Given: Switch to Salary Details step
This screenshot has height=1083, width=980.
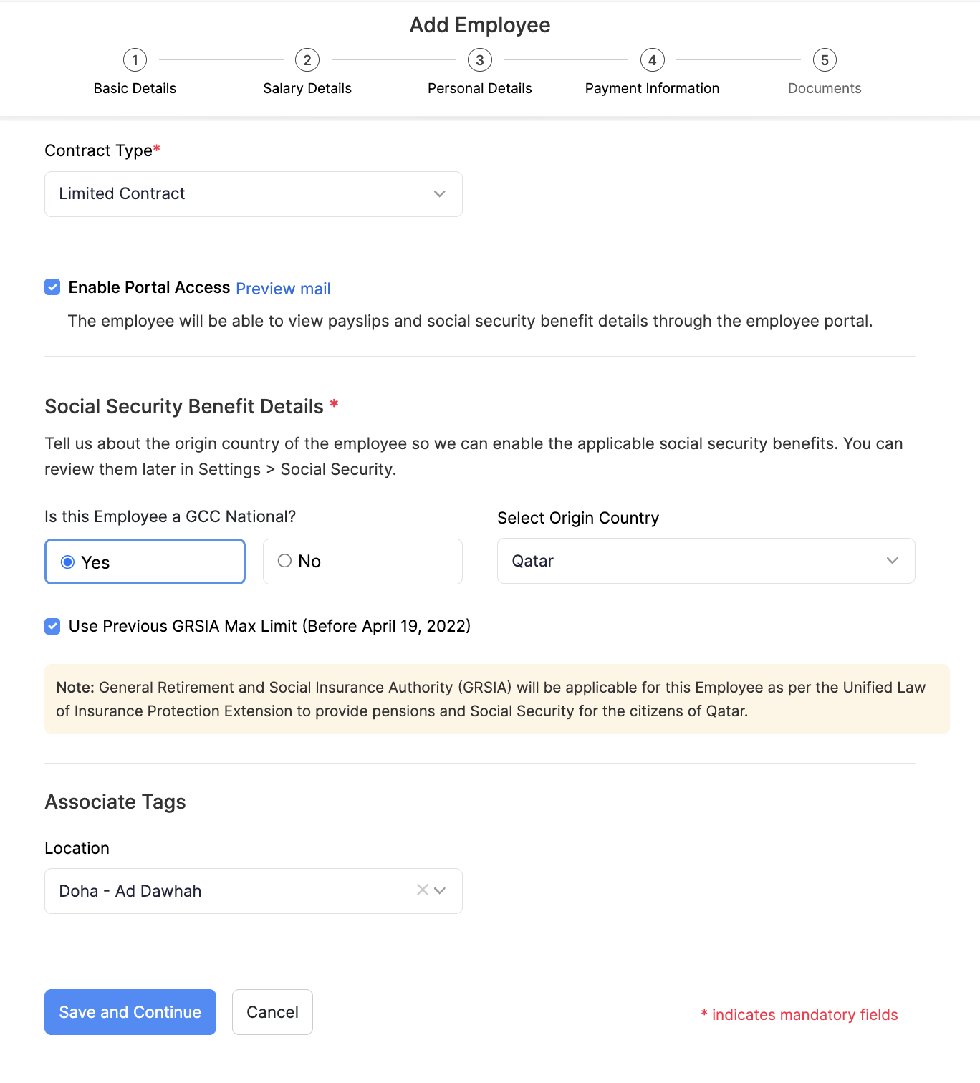Looking at the screenshot, I should pos(307,88).
